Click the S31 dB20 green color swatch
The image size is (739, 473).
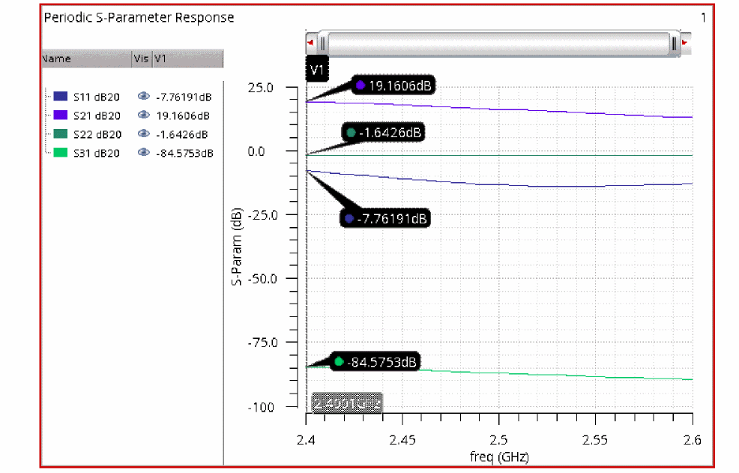(60, 153)
